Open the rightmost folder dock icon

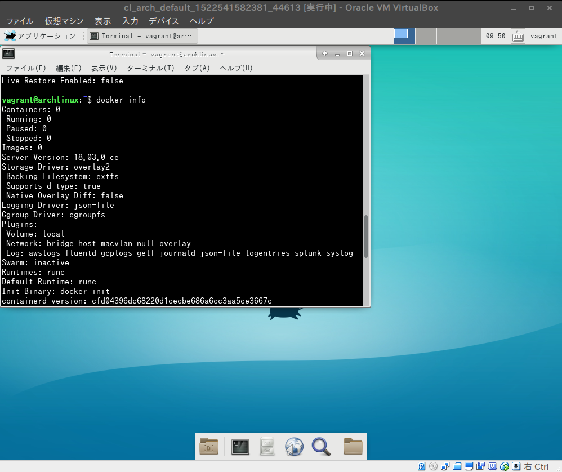[x=353, y=446]
